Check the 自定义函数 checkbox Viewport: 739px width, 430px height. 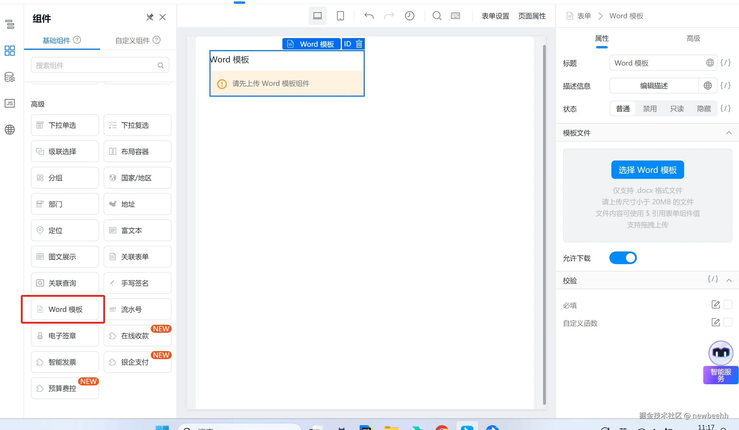pyautogui.click(x=728, y=322)
